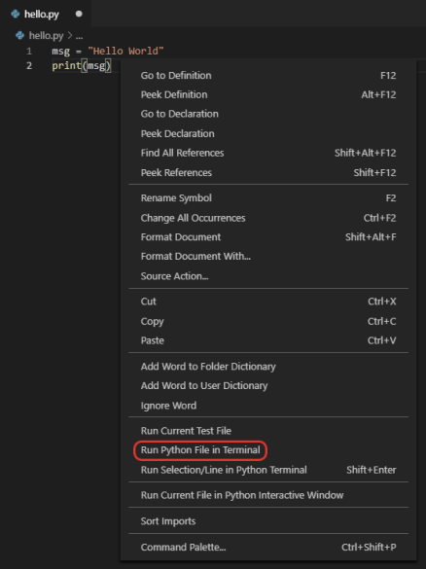This screenshot has height=569, width=426.
Task: Select Peek Declaration
Action: pyautogui.click(x=268, y=133)
